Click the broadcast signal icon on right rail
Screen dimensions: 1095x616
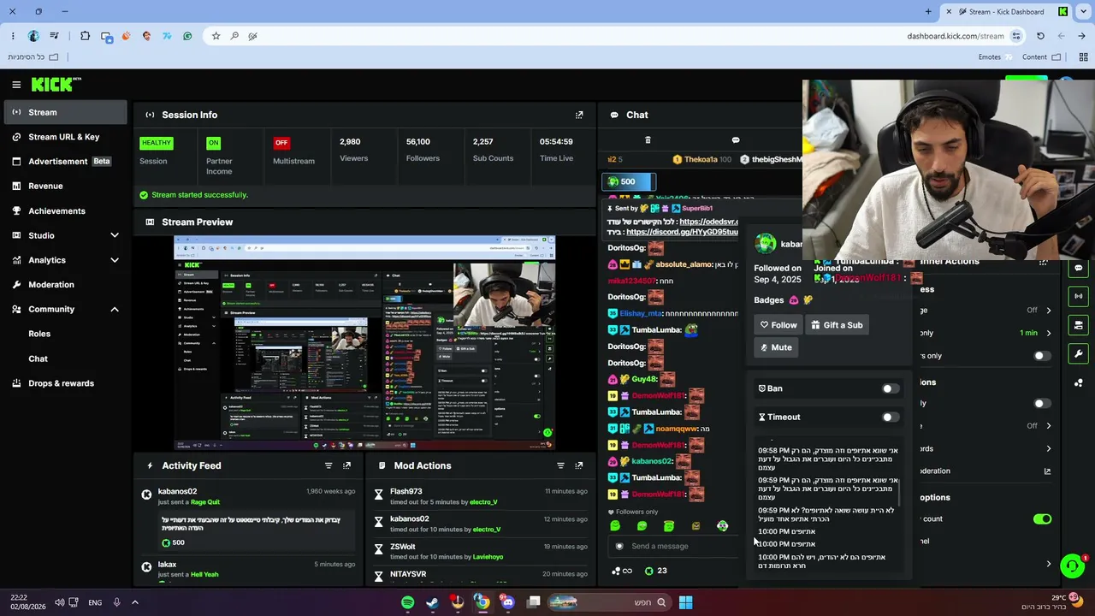point(1079,296)
